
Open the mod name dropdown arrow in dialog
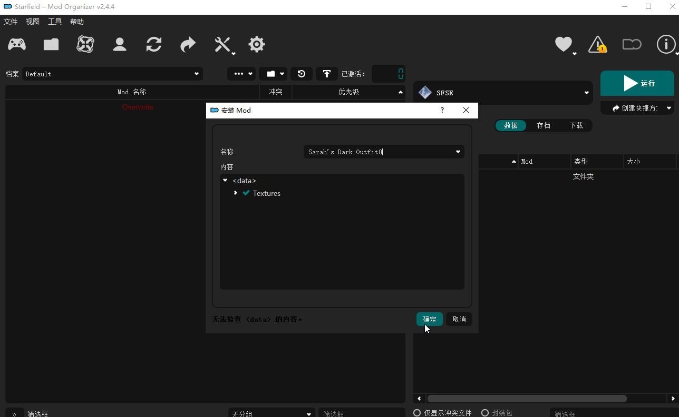(458, 152)
